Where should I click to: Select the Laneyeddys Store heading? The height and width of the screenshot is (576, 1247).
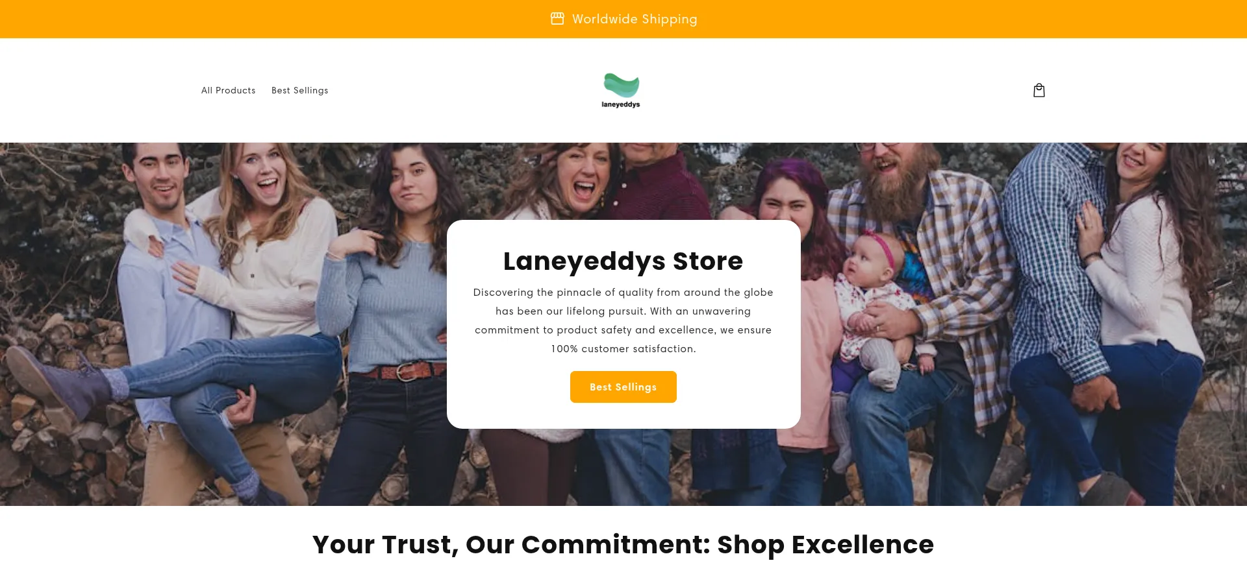pyautogui.click(x=623, y=261)
